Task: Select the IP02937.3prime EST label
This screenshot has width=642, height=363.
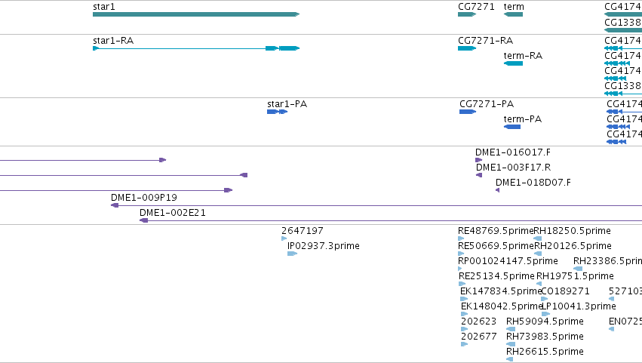Action: coord(324,246)
